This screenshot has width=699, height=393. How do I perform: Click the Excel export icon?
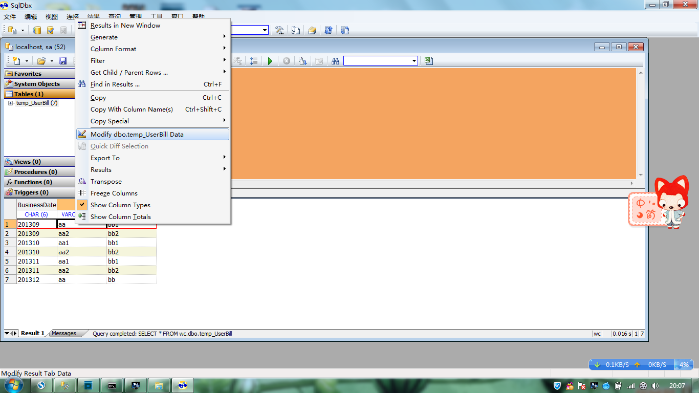pyautogui.click(x=429, y=61)
